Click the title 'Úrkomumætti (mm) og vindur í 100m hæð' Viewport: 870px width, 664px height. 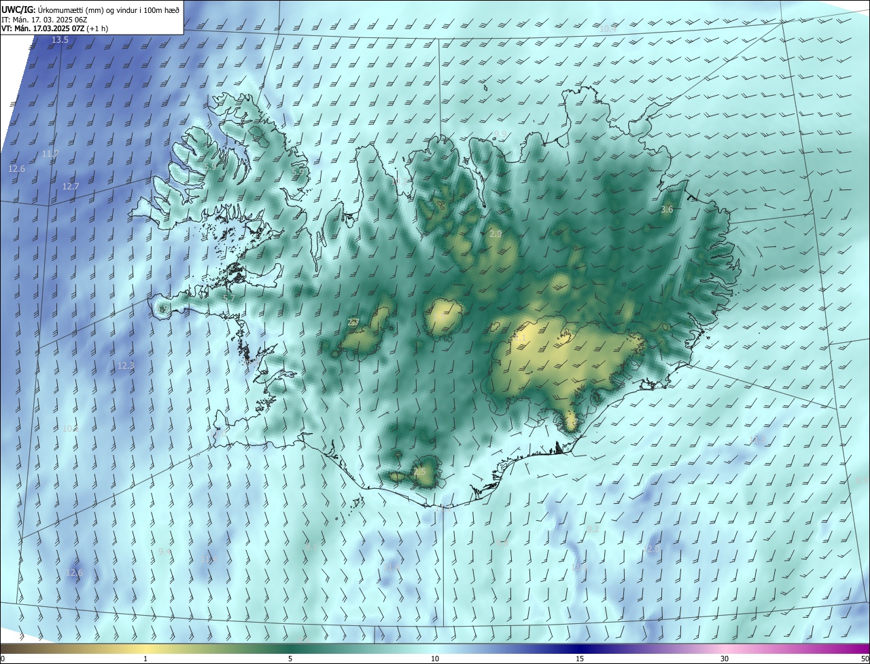click(x=109, y=10)
